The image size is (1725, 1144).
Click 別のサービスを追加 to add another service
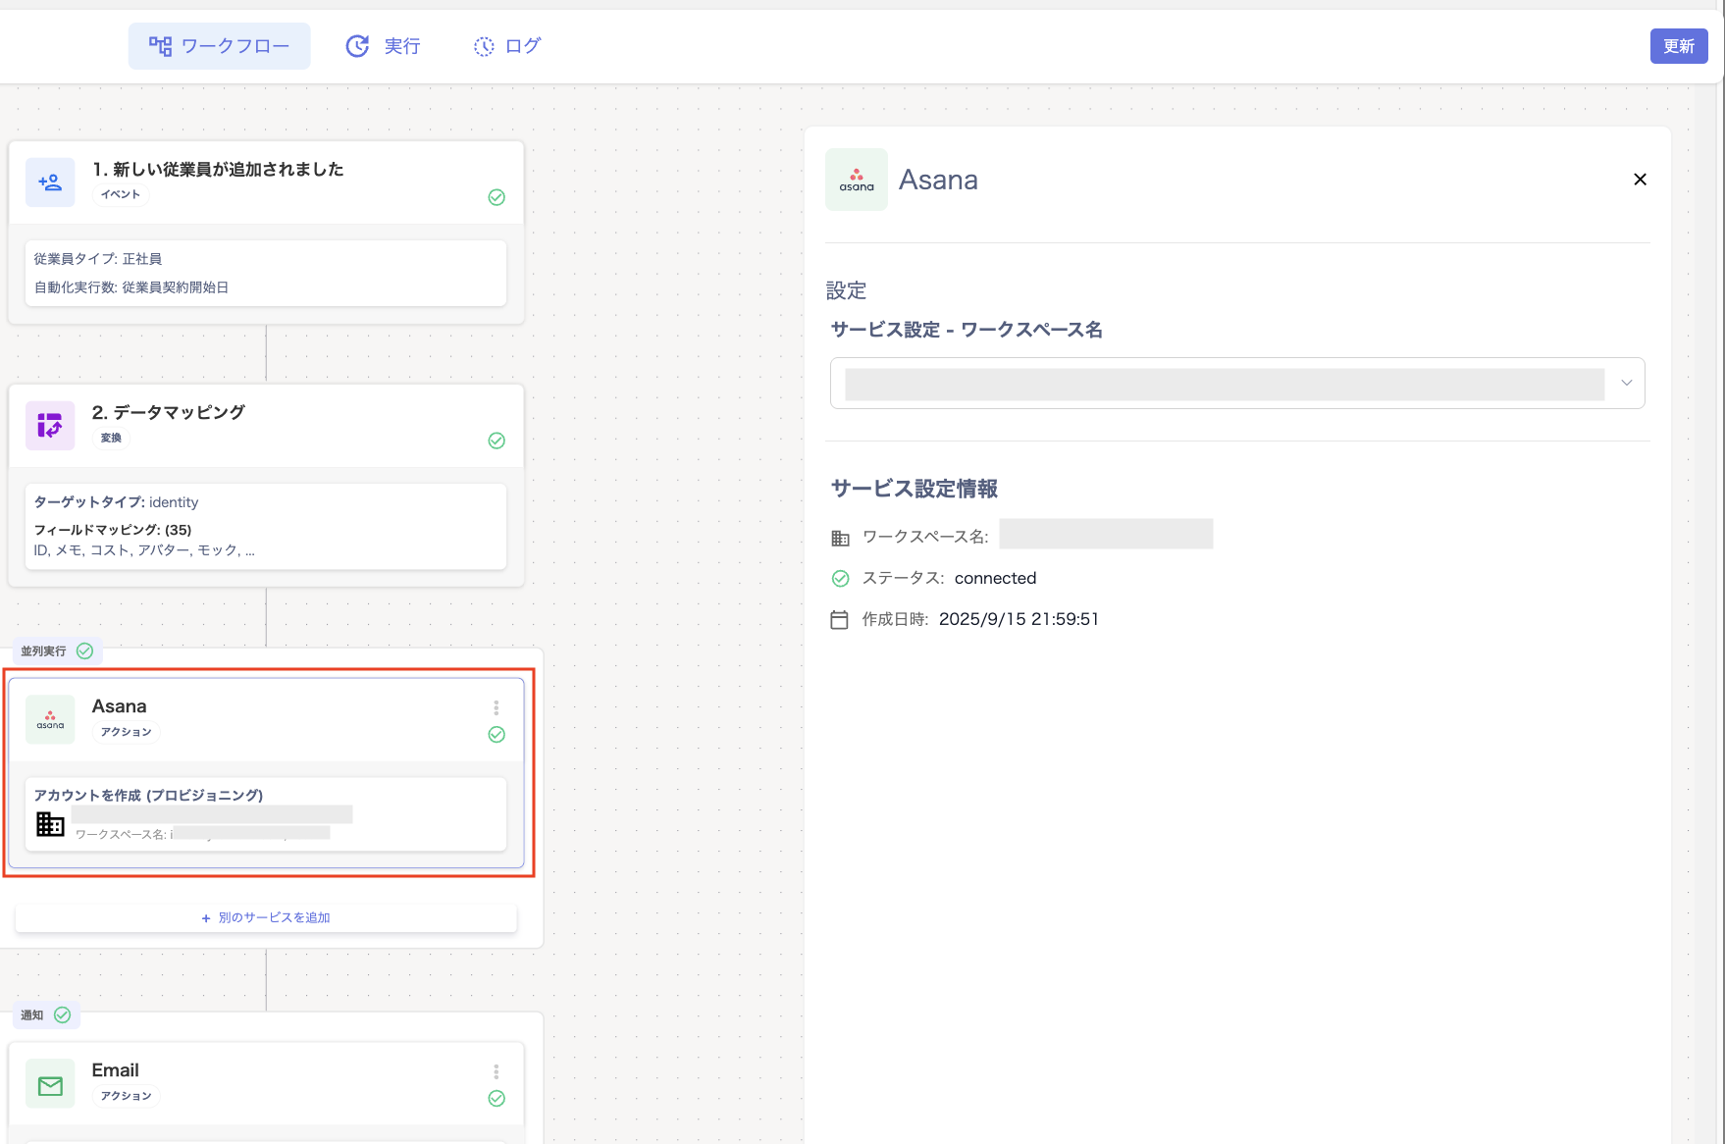[x=266, y=917]
